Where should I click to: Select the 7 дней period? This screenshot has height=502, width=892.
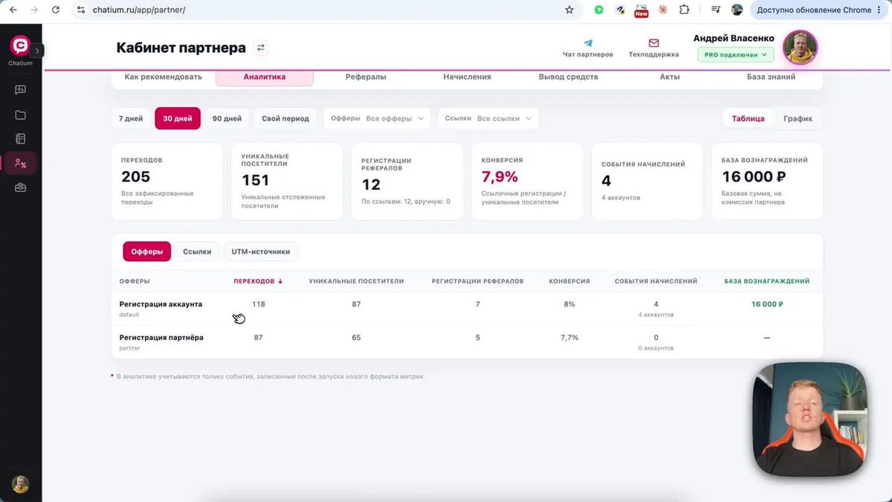tap(131, 118)
